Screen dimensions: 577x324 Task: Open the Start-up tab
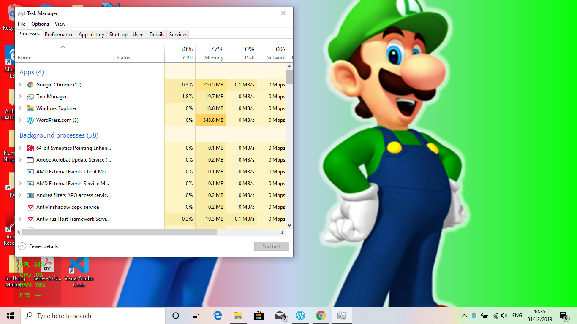click(x=118, y=35)
